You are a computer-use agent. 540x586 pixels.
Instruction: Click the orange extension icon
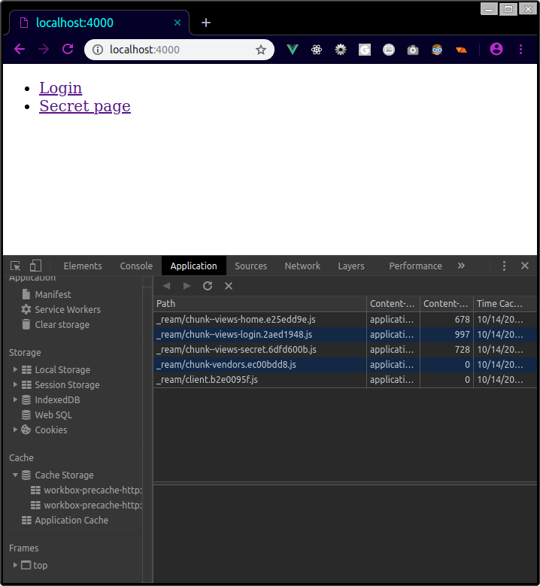(x=461, y=50)
